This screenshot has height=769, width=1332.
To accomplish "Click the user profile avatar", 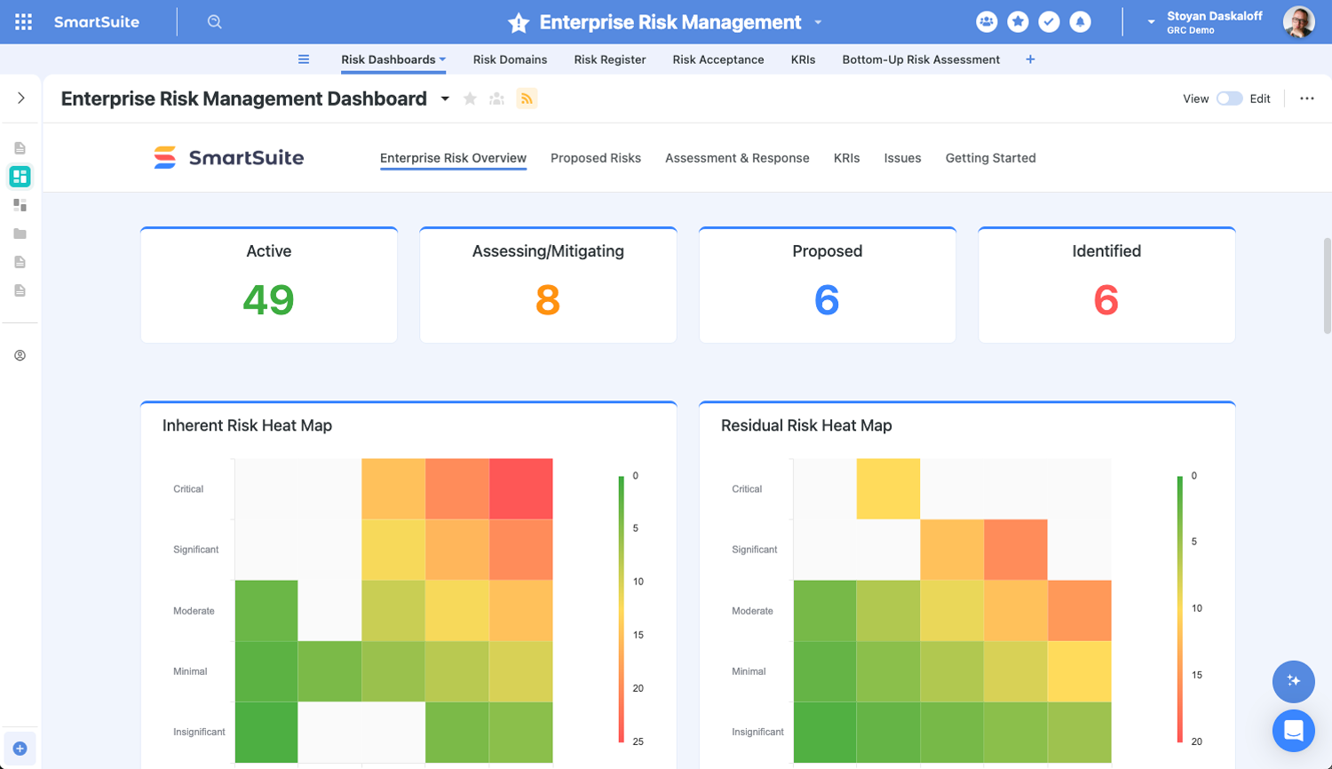I will pos(1299,22).
